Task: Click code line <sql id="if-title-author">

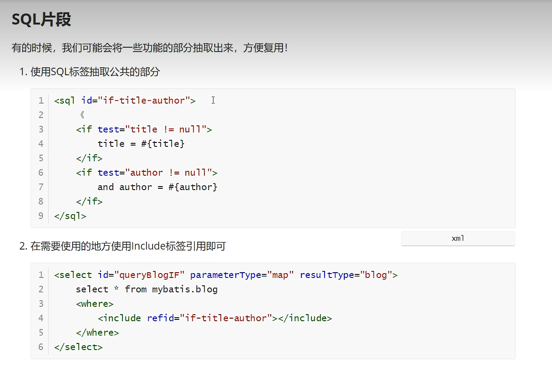Action: click(x=125, y=101)
